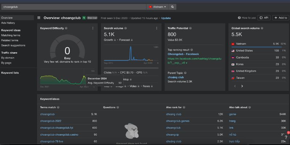Click the Video SERP feature option
Image resolution: width=290 pixels, height=145 pixels.
(x=134, y=86)
